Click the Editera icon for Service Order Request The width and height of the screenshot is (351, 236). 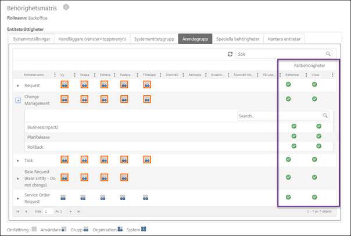[104, 196]
